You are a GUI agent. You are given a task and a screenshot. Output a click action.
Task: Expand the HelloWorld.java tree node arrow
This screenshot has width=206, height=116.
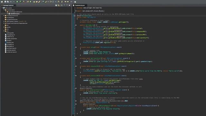pos(8,14)
